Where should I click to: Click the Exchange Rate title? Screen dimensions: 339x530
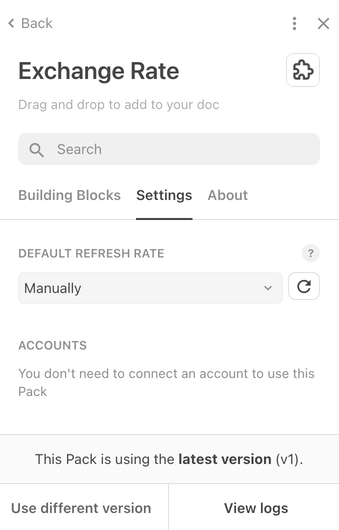(98, 70)
